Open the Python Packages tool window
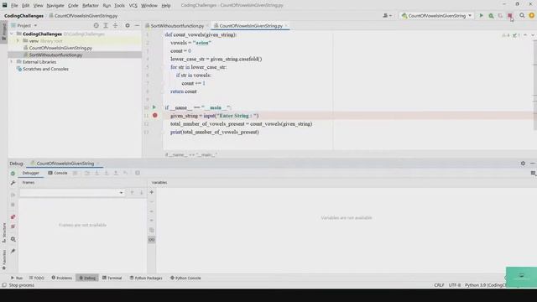The width and height of the screenshot is (537, 302). 146,278
